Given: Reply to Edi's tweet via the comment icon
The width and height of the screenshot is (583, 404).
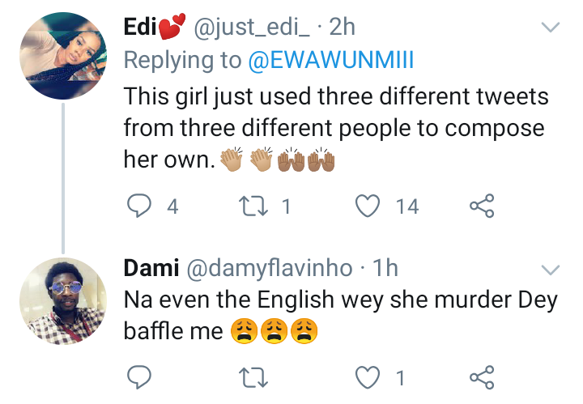Looking at the screenshot, I should point(140,206).
